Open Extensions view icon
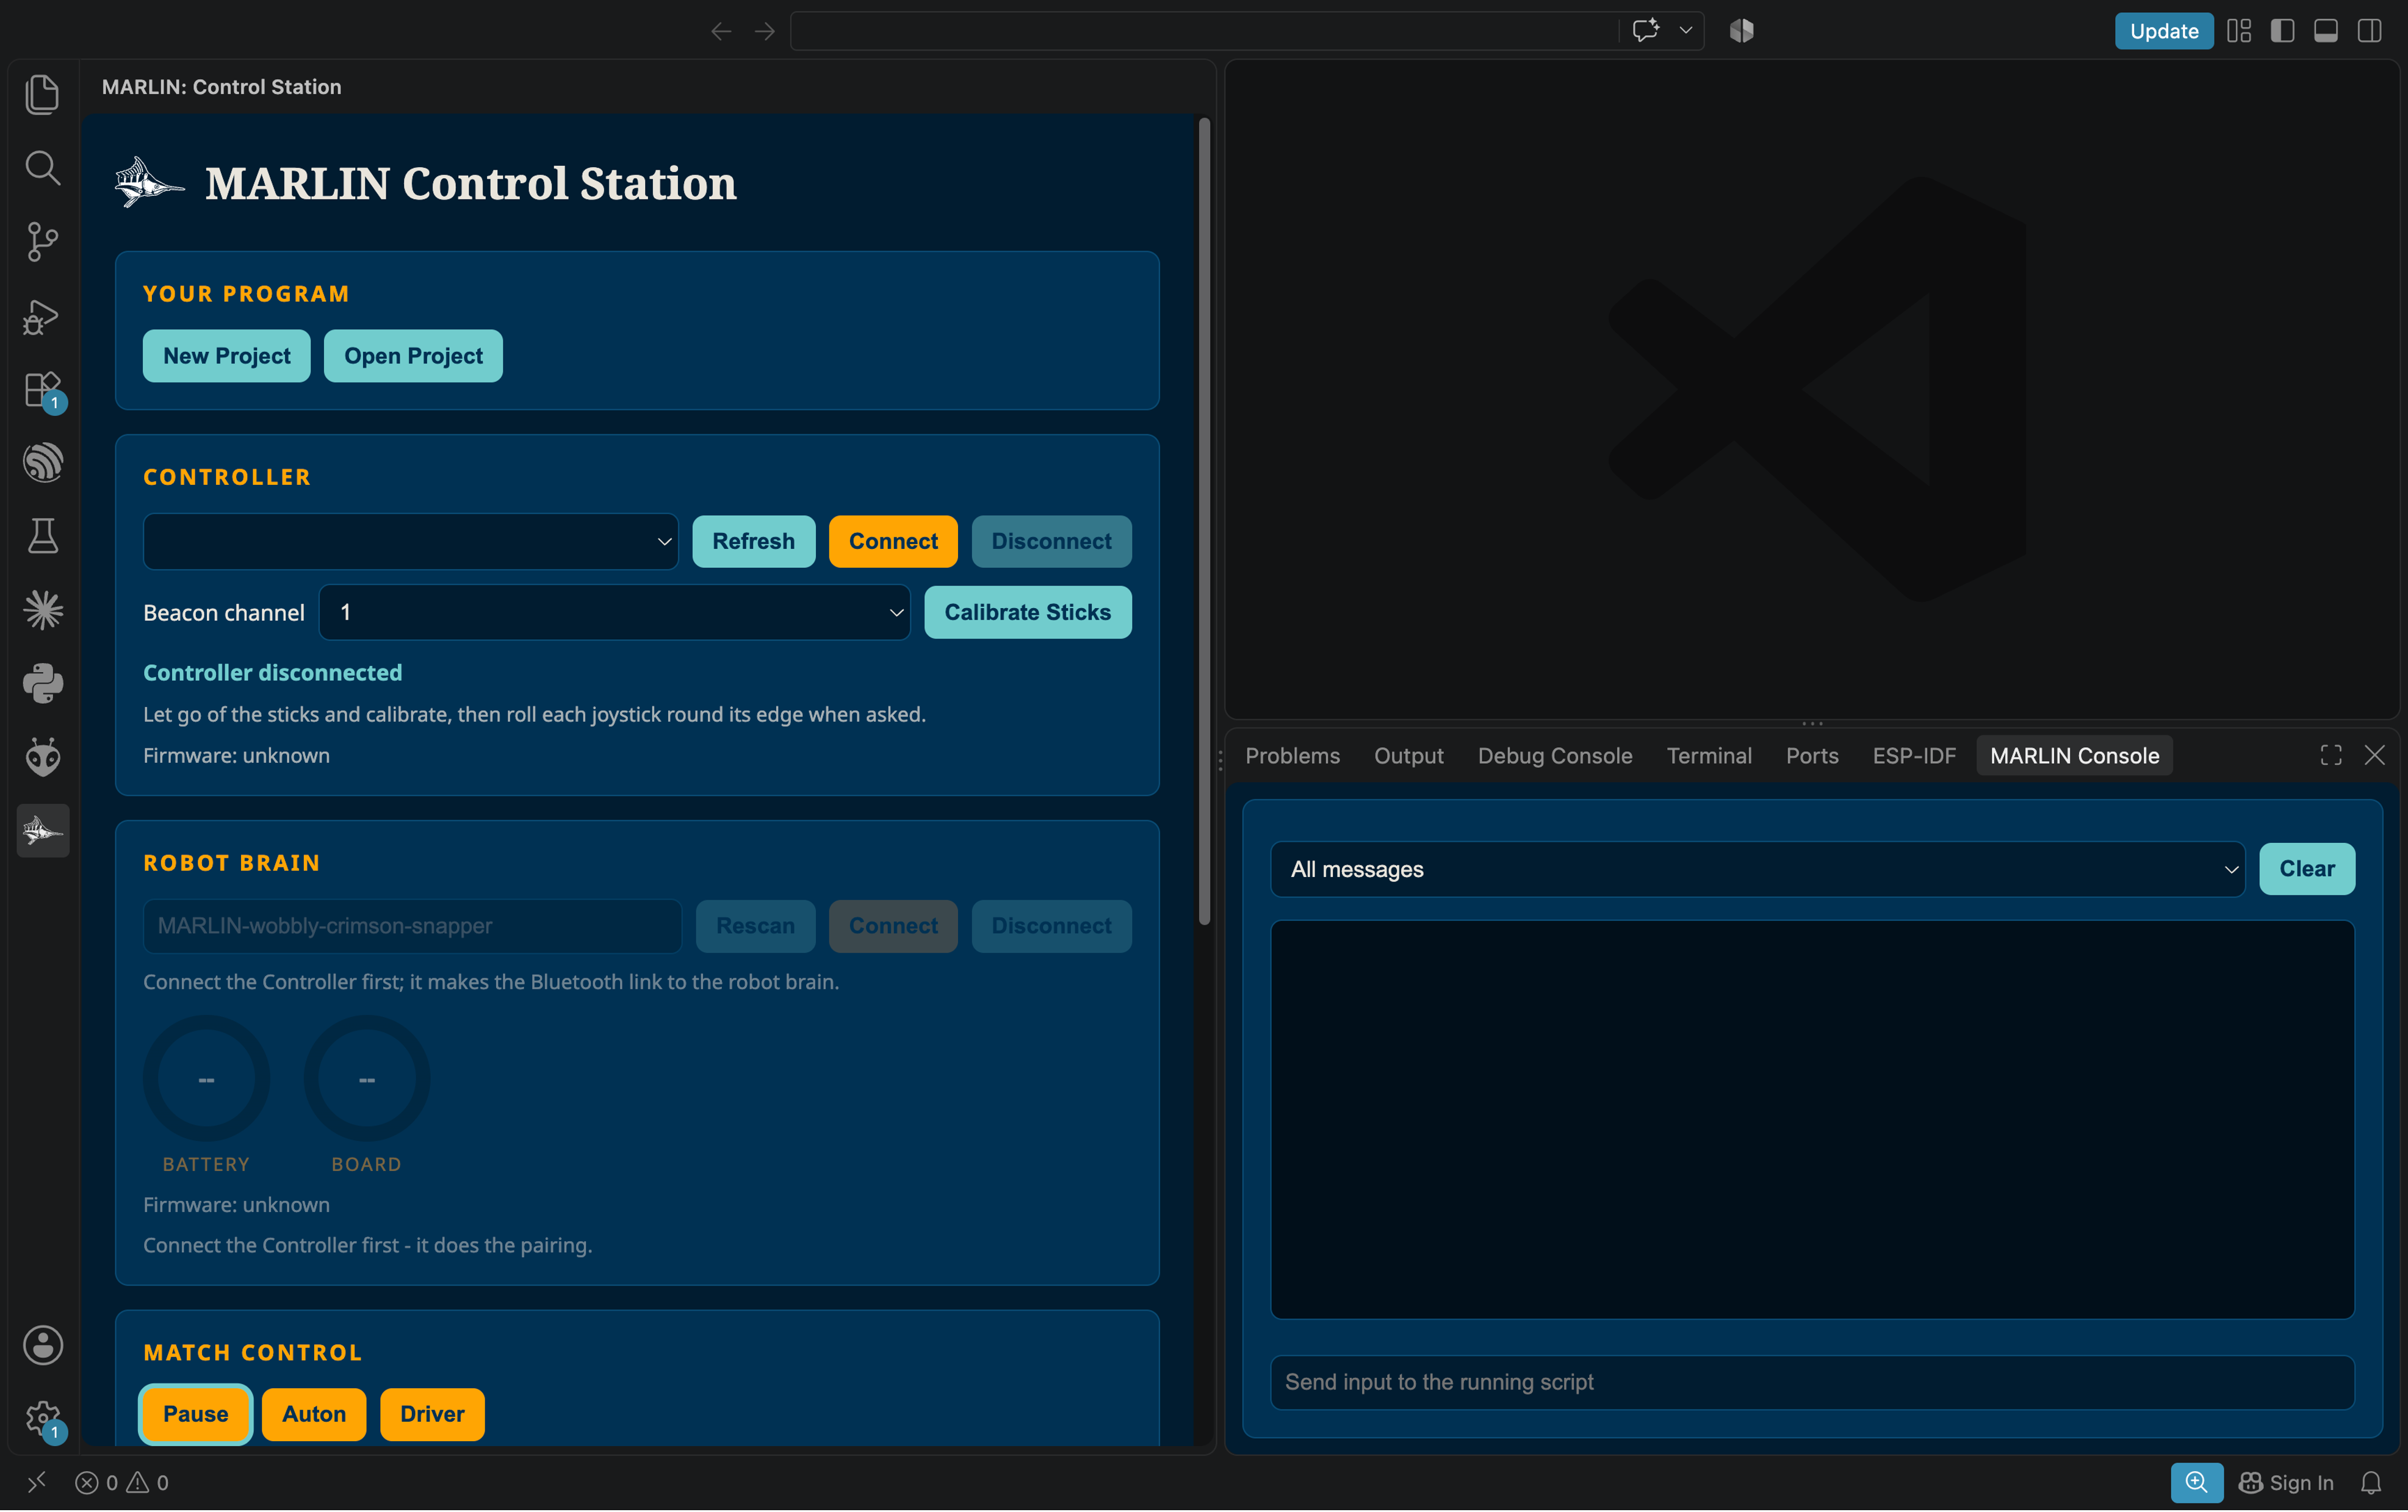This screenshot has height=1512, width=2408. (x=42, y=390)
